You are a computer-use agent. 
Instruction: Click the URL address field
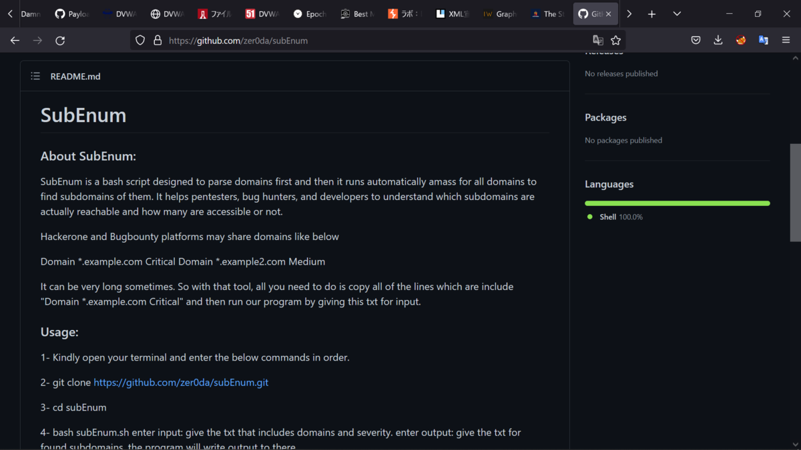[x=374, y=41]
